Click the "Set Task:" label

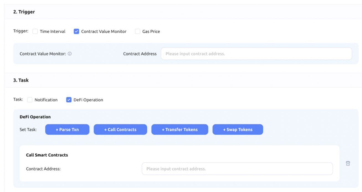[x=28, y=130]
